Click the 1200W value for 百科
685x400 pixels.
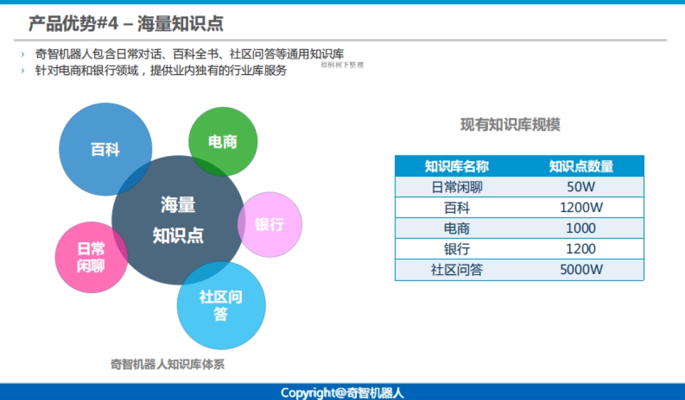point(581,207)
